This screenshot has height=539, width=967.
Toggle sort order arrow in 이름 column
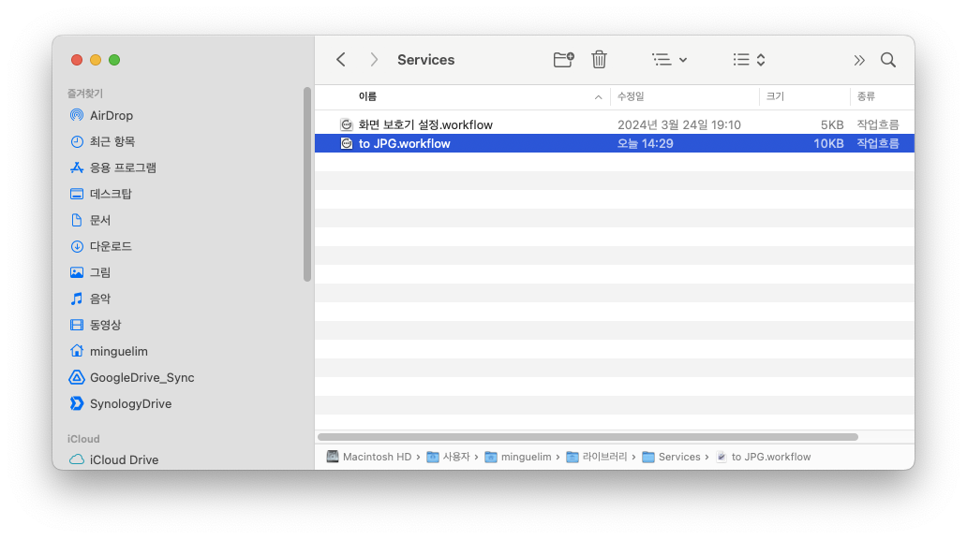[598, 97]
